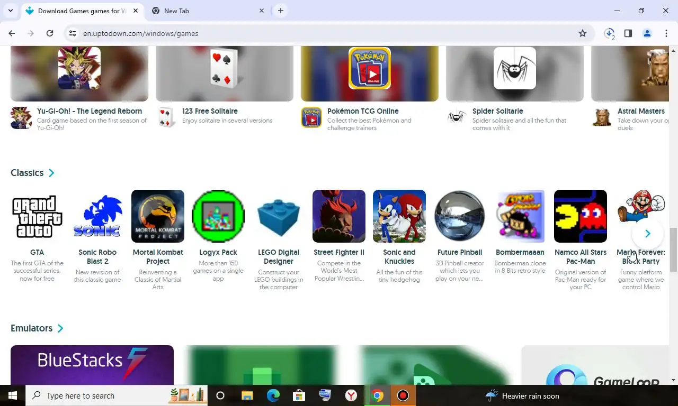Open Microsoft Store from the taskbar
678x406 pixels.
tap(299, 395)
